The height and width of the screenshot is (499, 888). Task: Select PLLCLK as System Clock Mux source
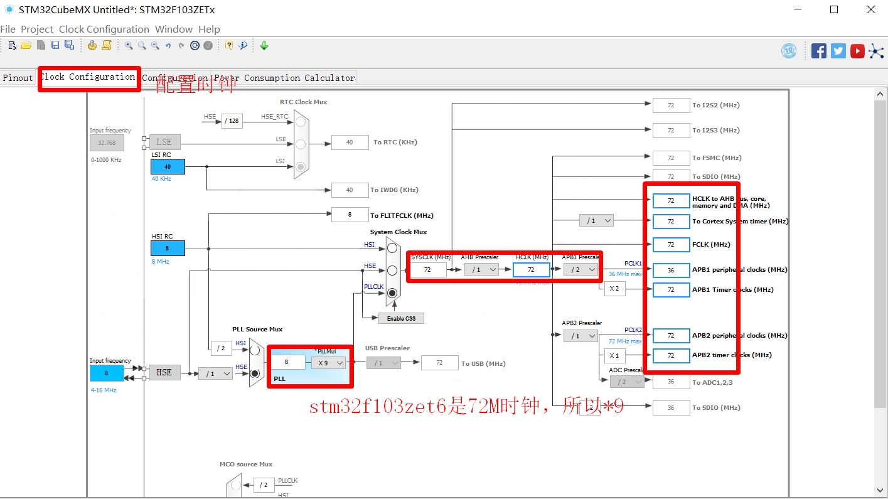(392, 292)
